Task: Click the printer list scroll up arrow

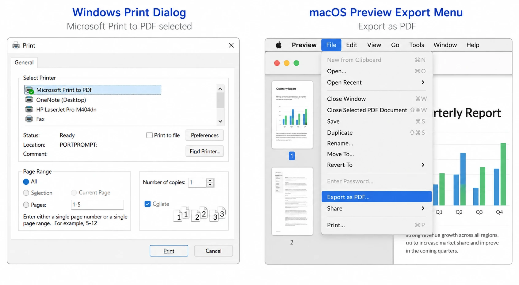Action: pos(220,89)
